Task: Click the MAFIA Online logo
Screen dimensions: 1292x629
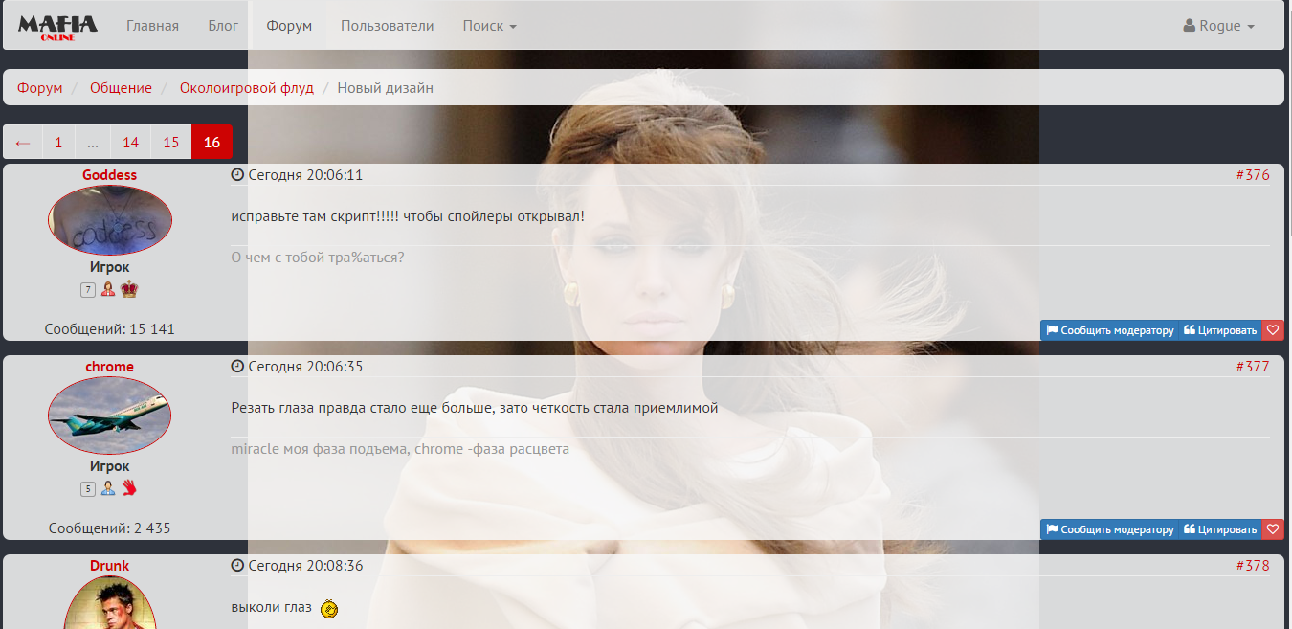Action: click(57, 26)
